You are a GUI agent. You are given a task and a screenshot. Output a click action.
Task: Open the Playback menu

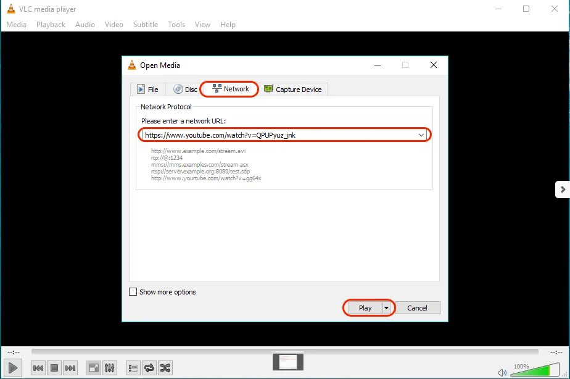click(51, 24)
